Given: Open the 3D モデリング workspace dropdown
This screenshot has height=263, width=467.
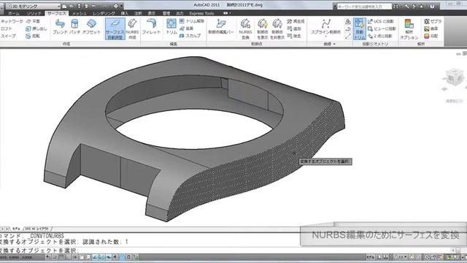Looking at the screenshot, I should [33, 6].
